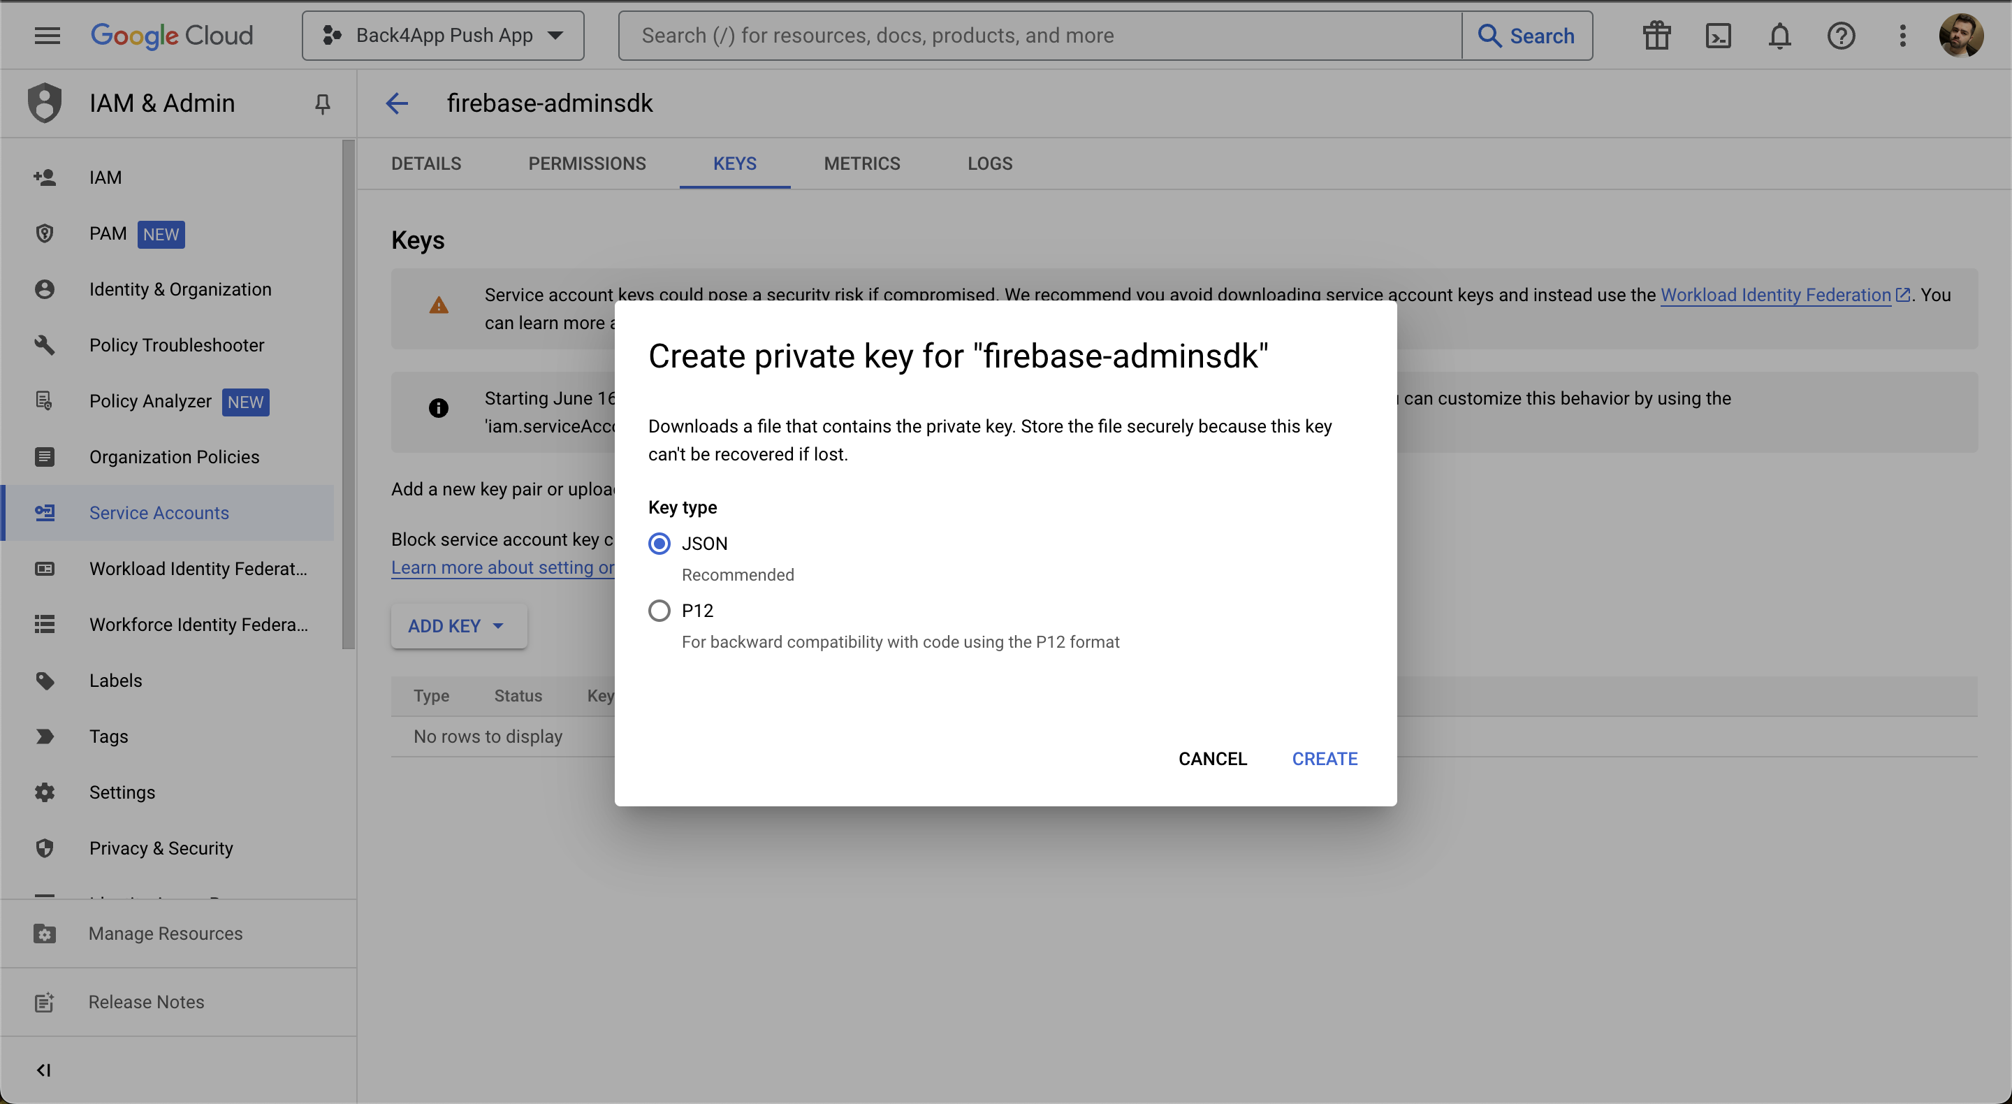Go back with the arrow beside firebase-adminsdk
This screenshot has width=2012, height=1104.
click(397, 103)
